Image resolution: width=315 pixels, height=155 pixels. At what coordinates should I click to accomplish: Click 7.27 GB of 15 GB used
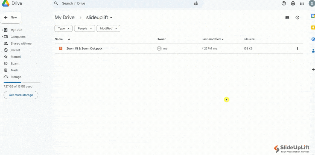tap(18, 86)
